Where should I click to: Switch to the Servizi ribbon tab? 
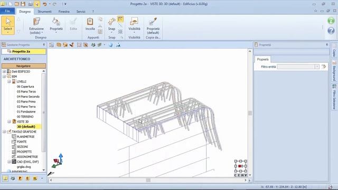81,12
